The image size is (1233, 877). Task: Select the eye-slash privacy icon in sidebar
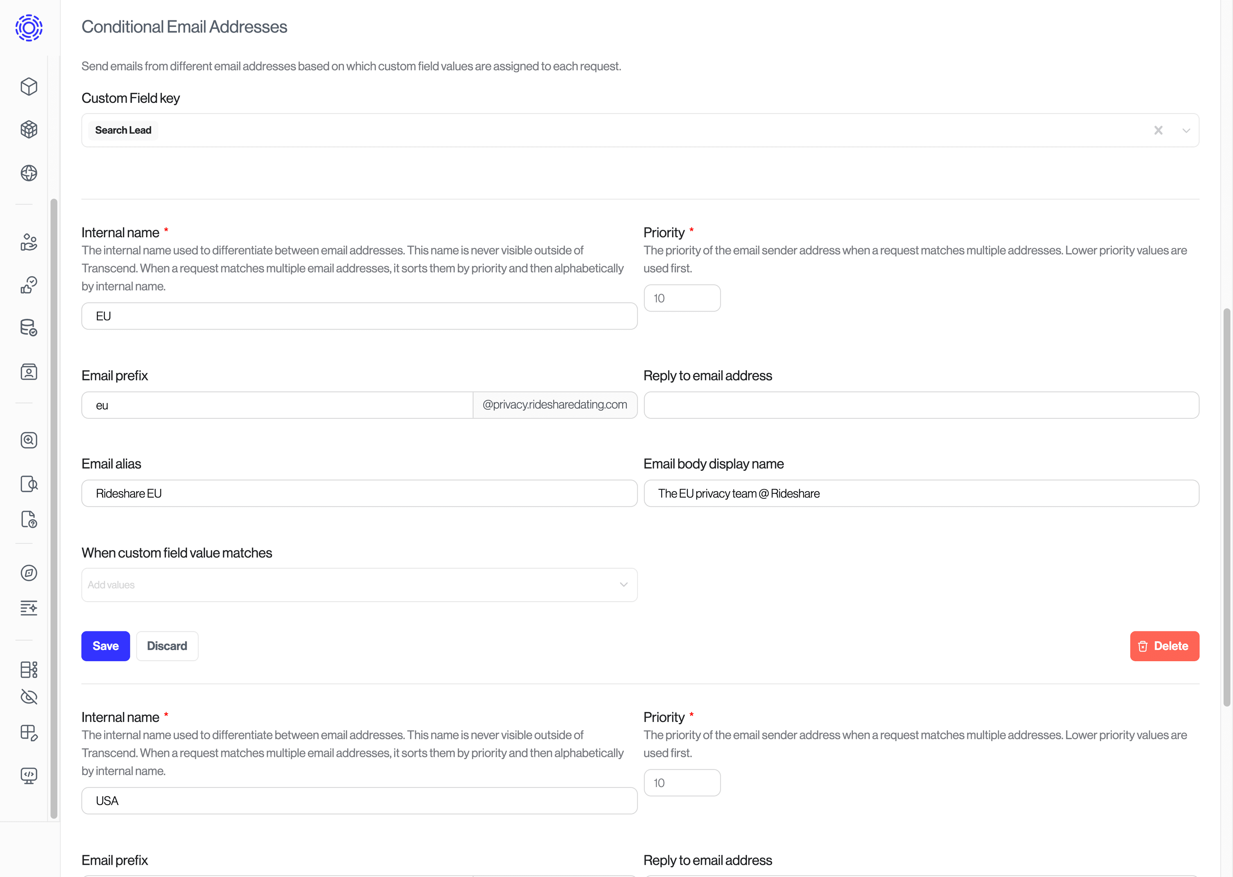tap(29, 697)
